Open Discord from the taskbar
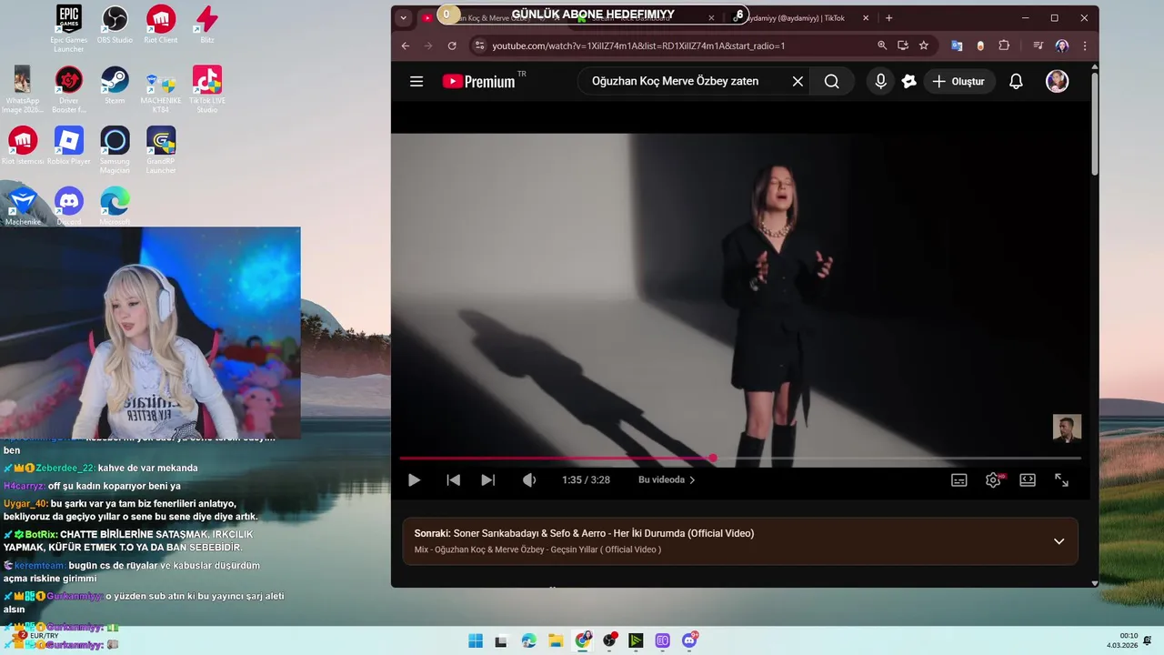The width and height of the screenshot is (1164, 655). click(x=689, y=640)
